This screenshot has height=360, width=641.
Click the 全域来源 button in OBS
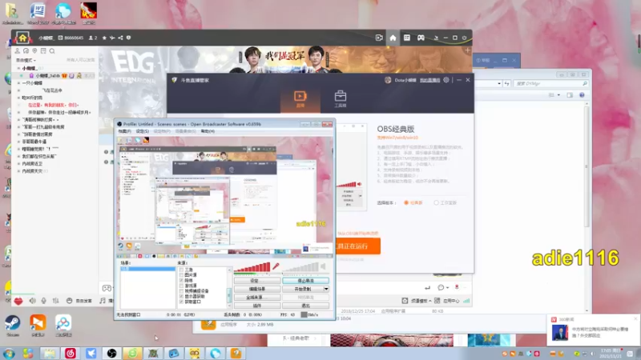click(x=256, y=297)
